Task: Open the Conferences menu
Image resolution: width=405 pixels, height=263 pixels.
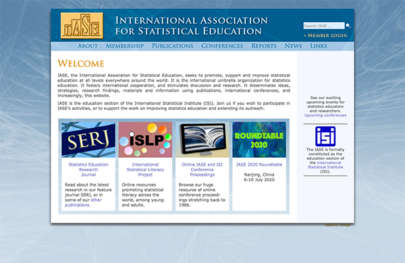Action: (x=222, y=46)
